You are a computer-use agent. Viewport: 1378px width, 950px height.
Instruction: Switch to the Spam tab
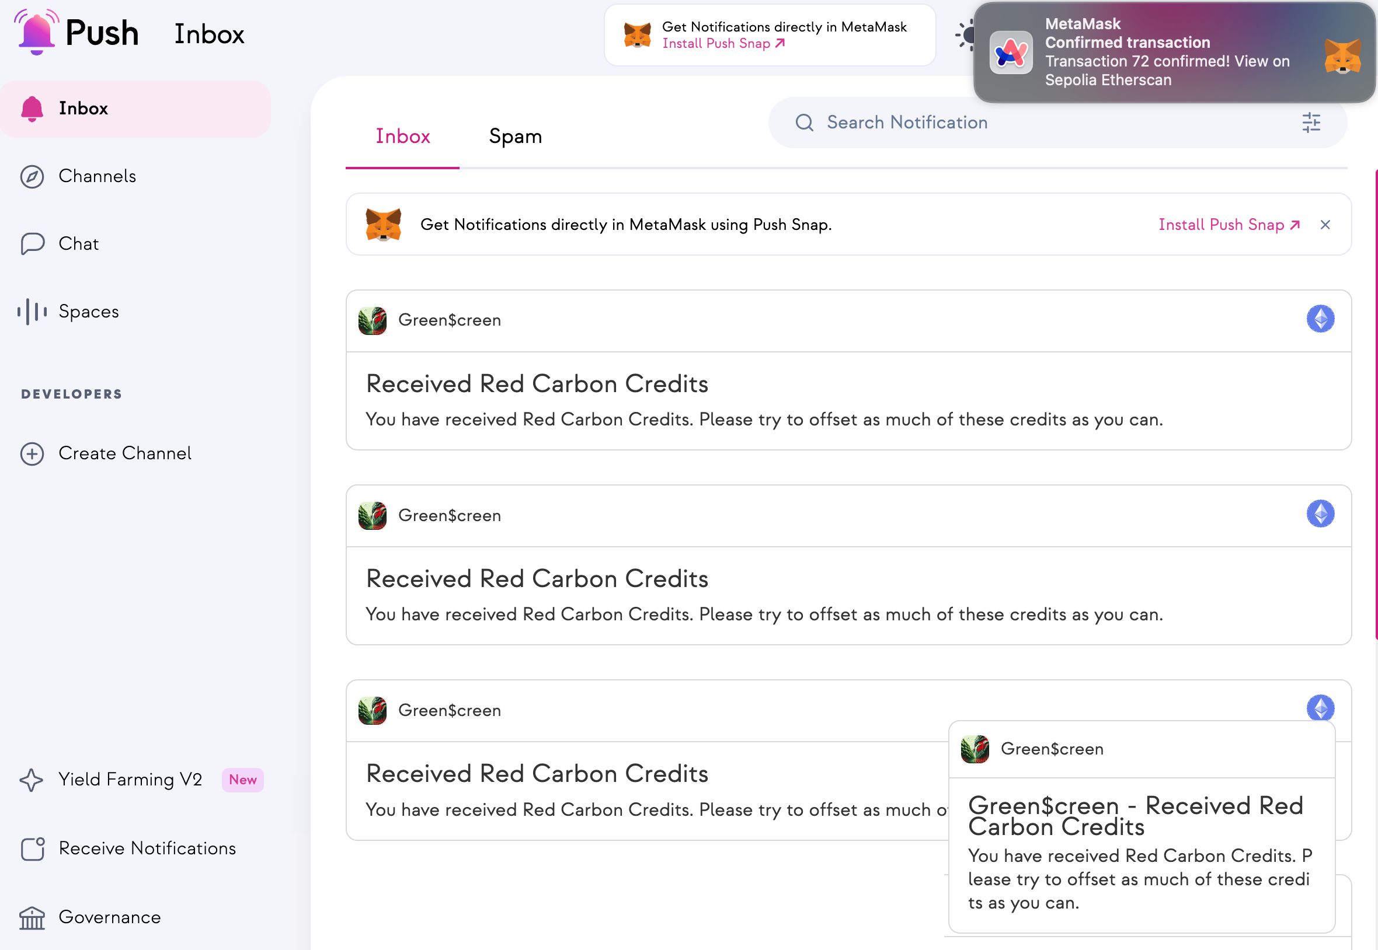[514, 134]
